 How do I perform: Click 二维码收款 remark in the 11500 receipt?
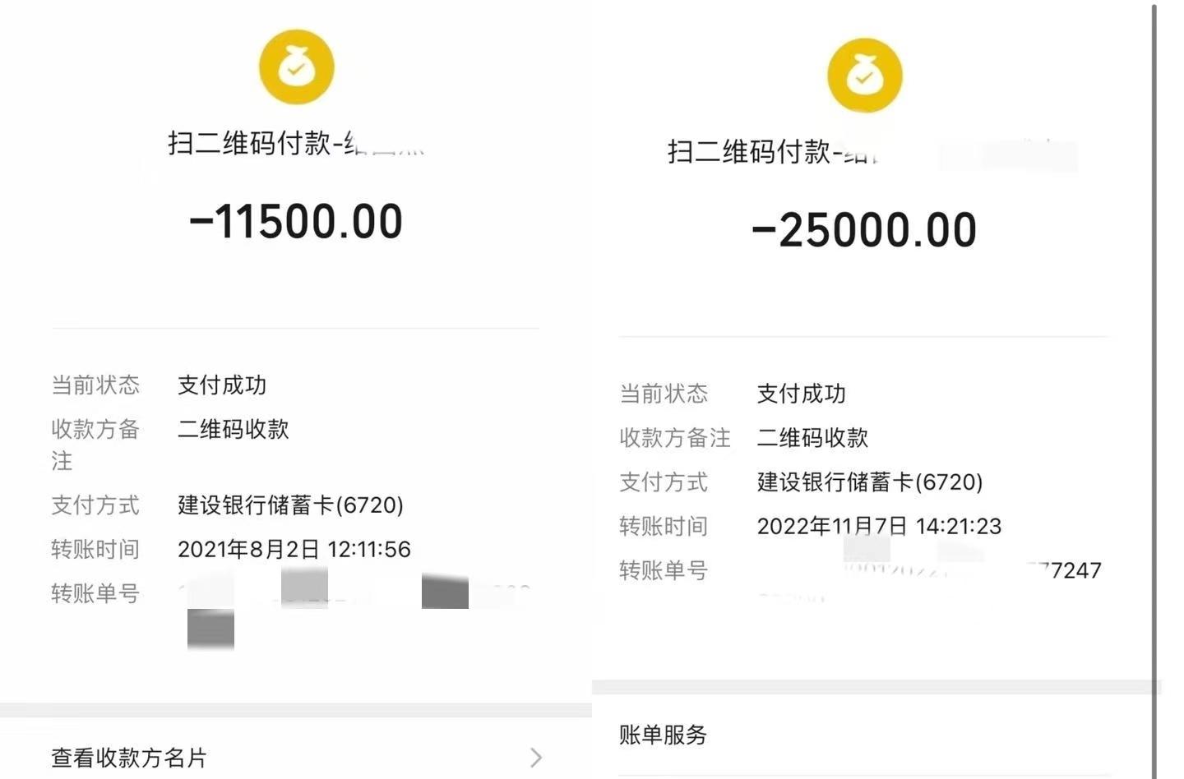(x=234, y=429)
